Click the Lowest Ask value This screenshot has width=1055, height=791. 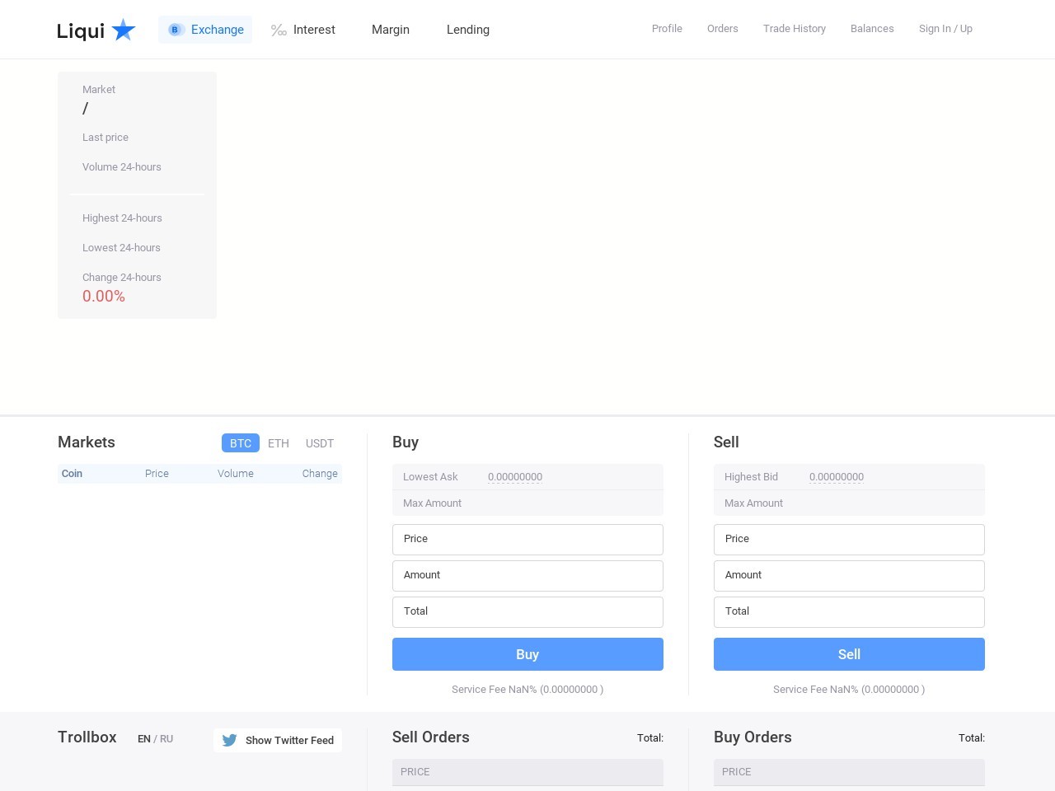pyautogui.click(x=515, y=477)
